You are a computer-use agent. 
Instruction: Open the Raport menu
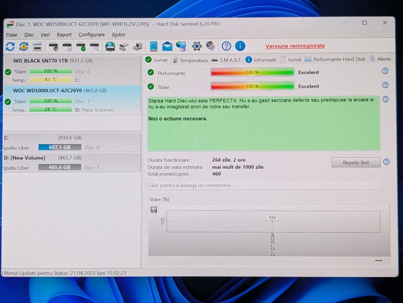tap(64, 35)
